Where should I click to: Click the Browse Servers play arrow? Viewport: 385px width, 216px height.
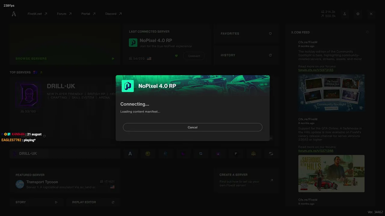pos(113,59)
